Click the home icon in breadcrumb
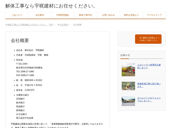171x128 pixels. click(x=6, y=25)
